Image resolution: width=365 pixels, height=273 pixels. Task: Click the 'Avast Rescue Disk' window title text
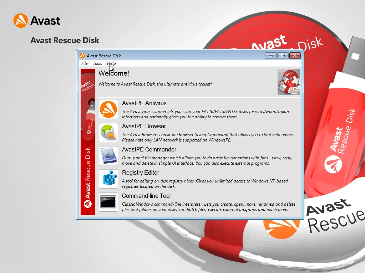(x=103, y=56)
